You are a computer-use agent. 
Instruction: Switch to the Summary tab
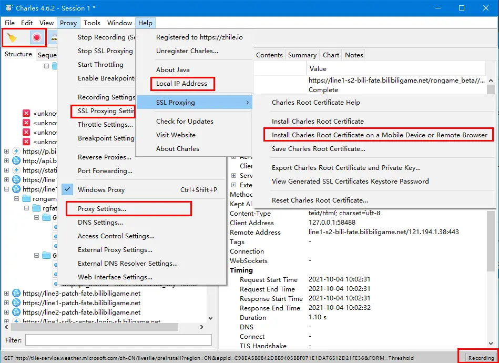pyautogui.click(x=302, y=55)
